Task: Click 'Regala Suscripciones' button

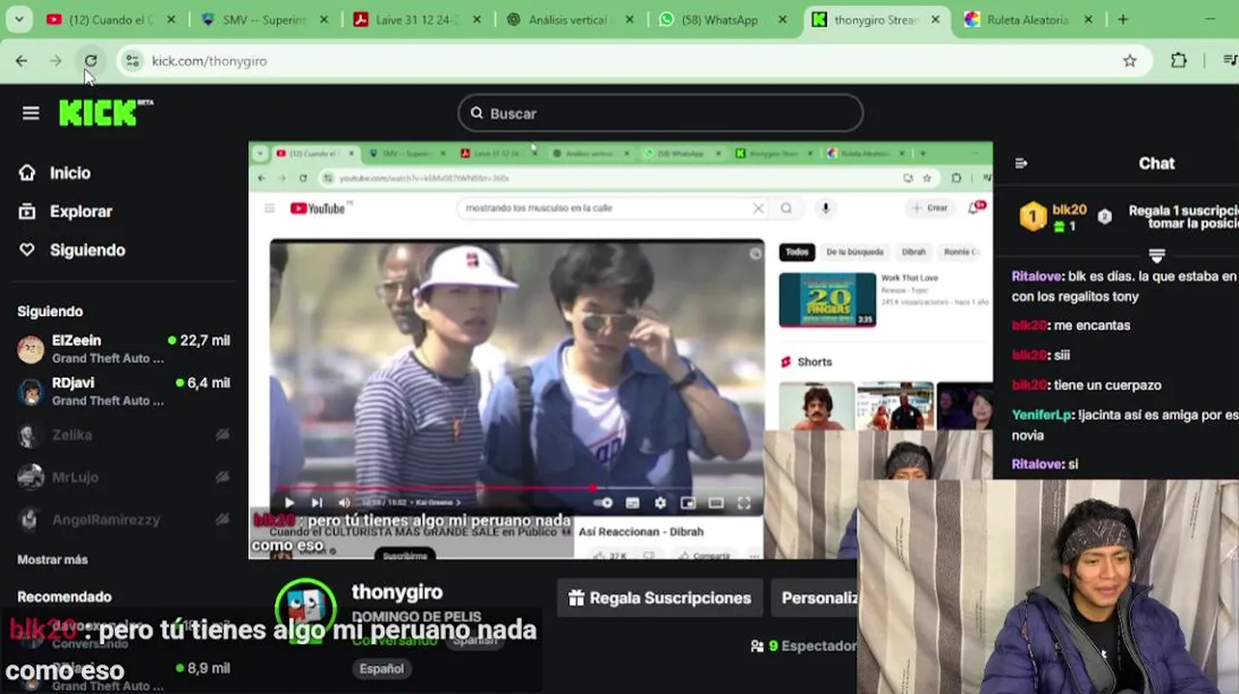Action: point(660,598)
